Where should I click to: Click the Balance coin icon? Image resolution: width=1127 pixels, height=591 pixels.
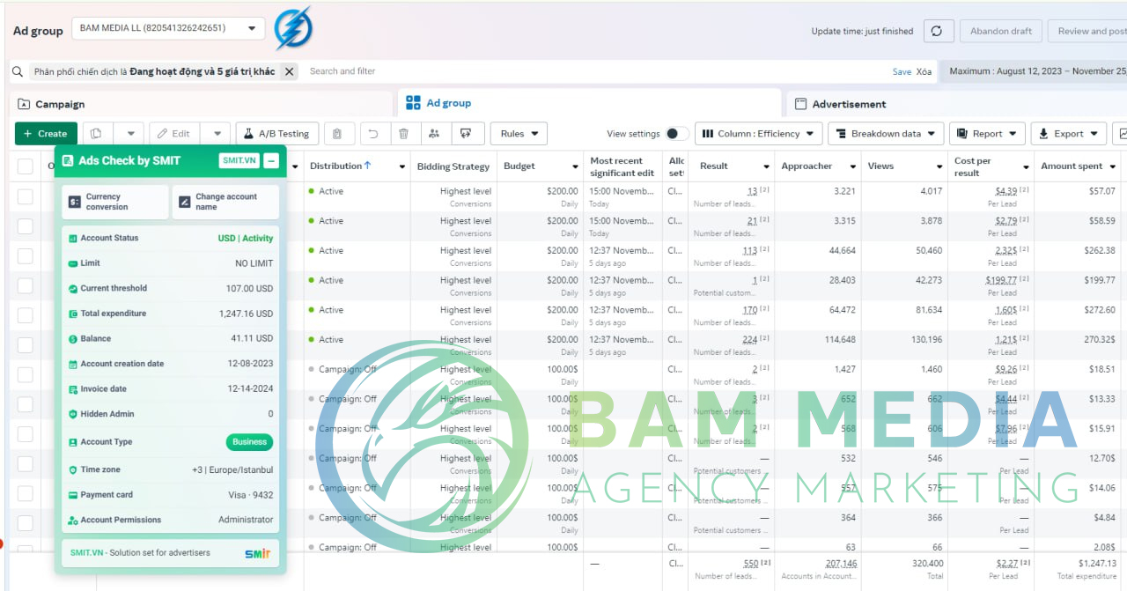pyautogui.click(x=73, y=339)
